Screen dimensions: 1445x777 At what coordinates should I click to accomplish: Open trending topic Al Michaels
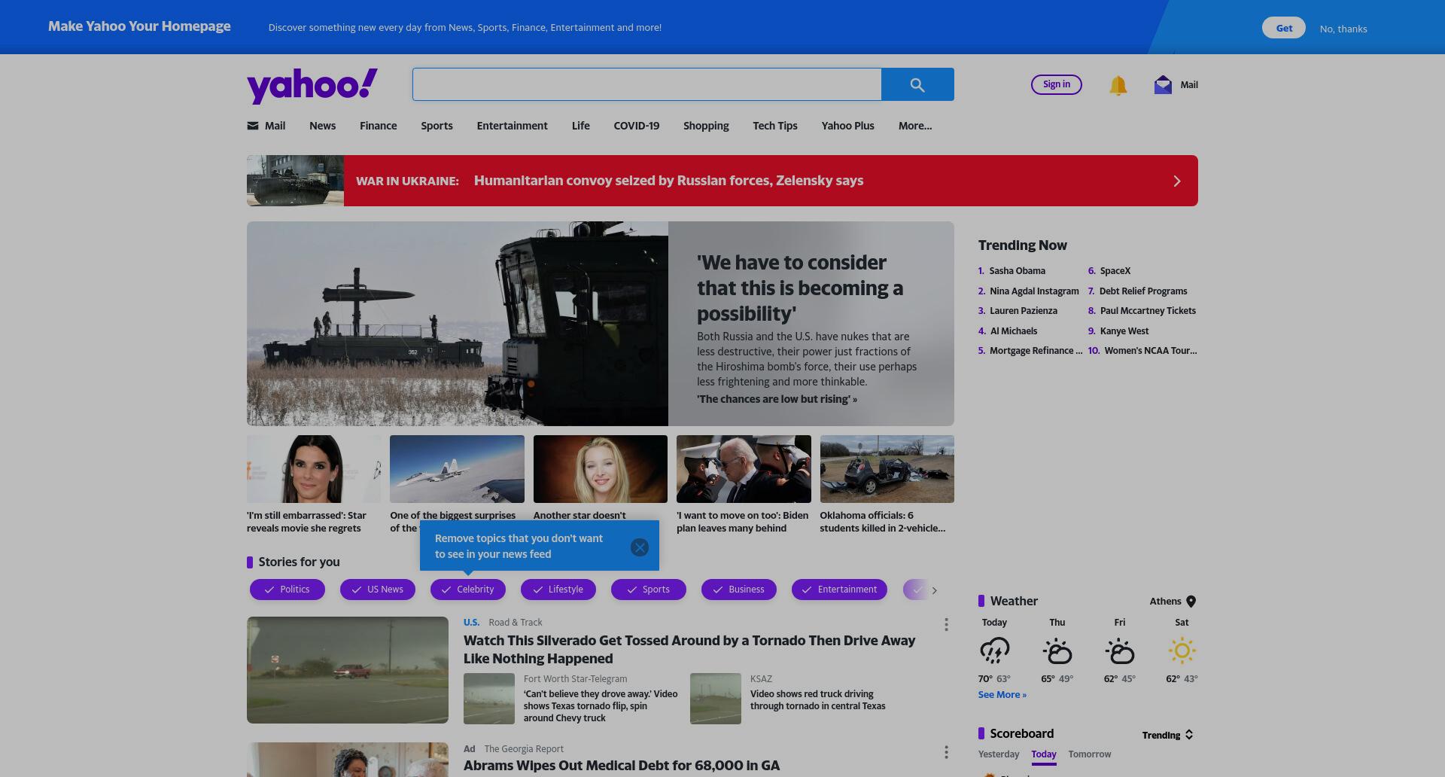pos(1014,331)
